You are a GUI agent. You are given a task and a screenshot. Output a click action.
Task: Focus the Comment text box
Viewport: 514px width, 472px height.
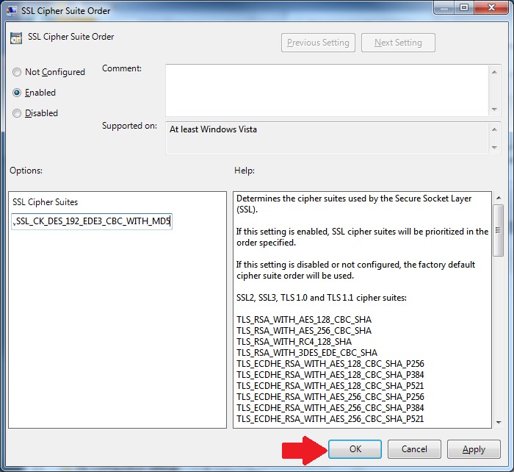[323, 89]
